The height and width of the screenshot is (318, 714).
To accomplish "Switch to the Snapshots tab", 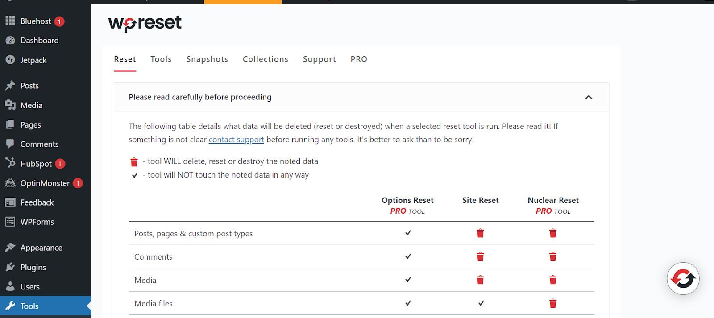I will tap(207, 59).
